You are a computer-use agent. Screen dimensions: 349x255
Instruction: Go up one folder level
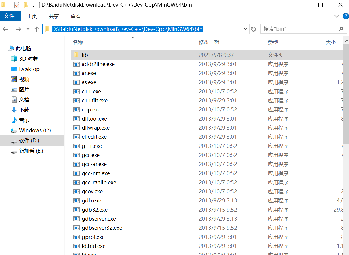point(36,29)
